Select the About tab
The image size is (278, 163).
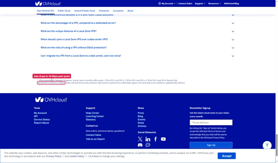tap(130, 11)
